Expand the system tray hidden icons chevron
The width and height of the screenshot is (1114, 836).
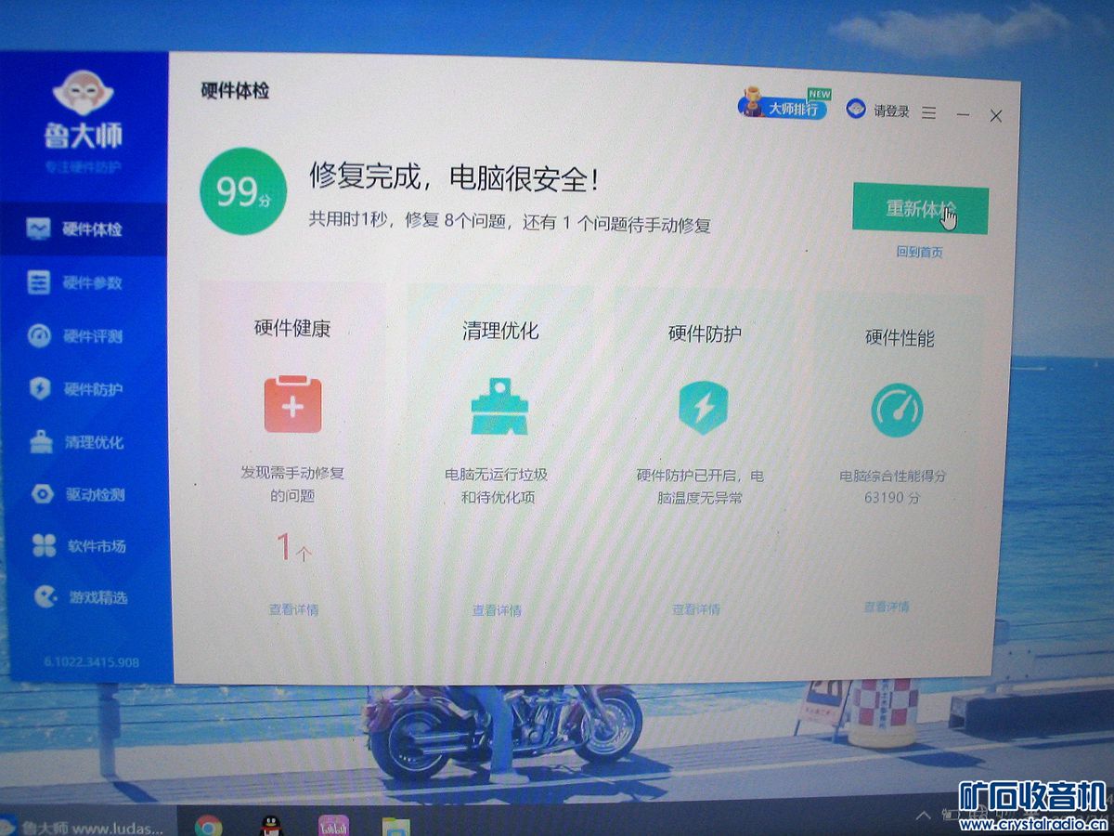[923, 816]
